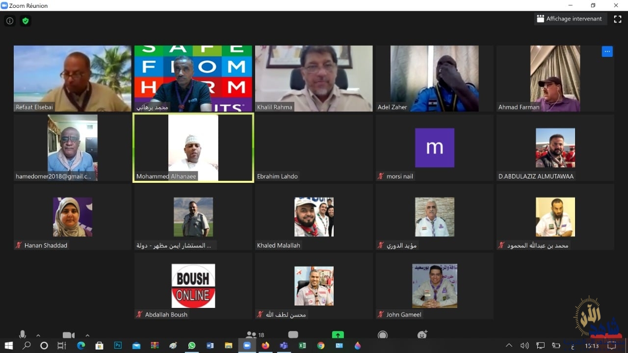Screen dimensions: 628x353
Task: Enter full screen mode
Action: (x=618, y=19)
